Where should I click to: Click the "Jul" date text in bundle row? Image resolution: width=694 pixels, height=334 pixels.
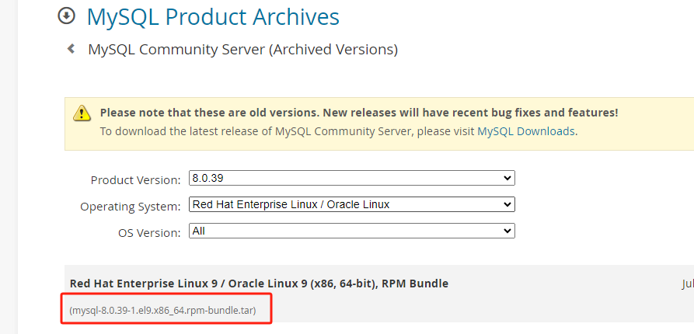[x=688, y=284]
